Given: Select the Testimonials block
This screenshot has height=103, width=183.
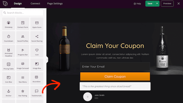Looking at the screenshot, I should tap(37, 92).
